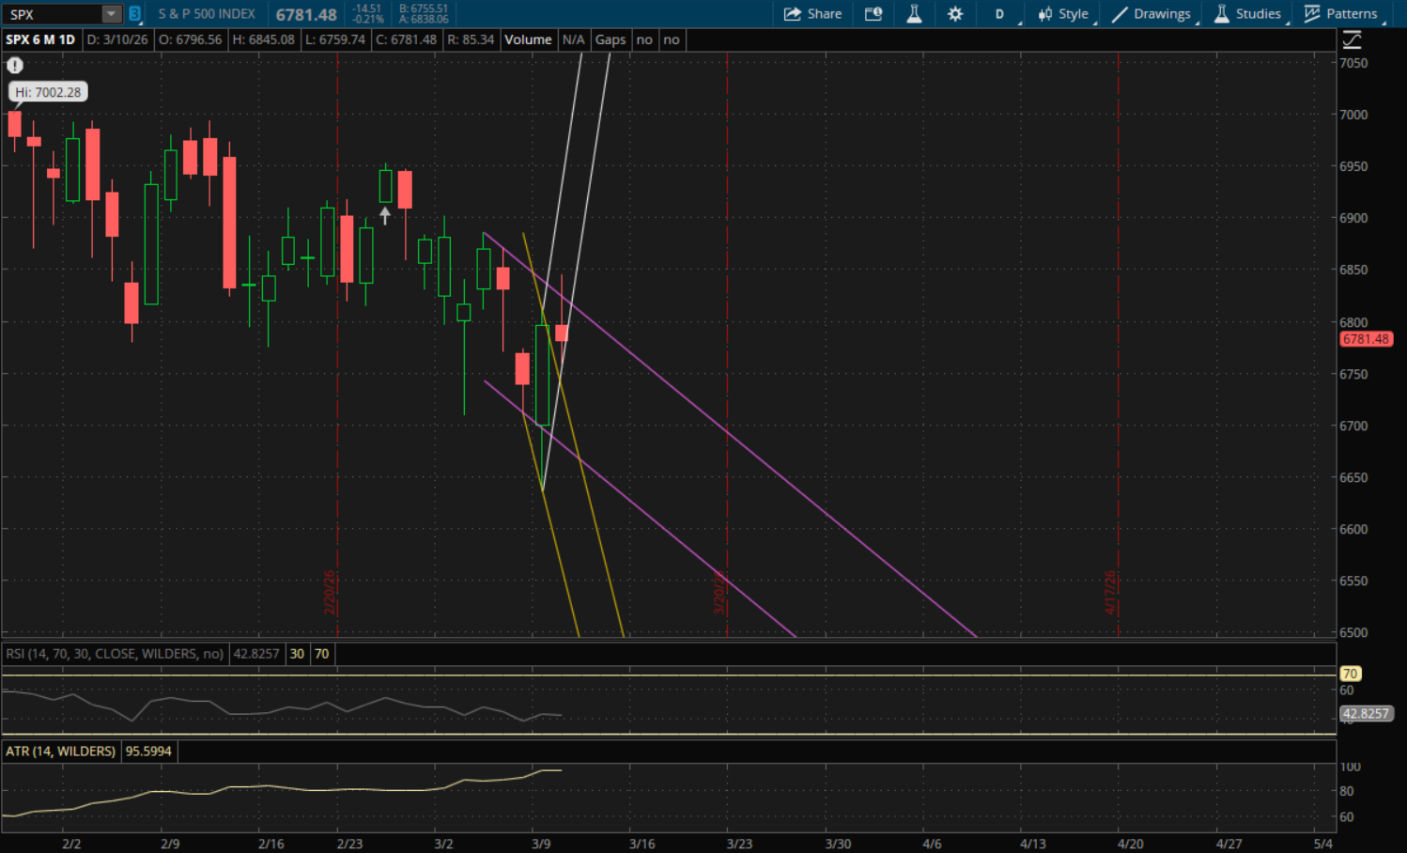Click the exclamation alert icon on chart
The height and width of the screenshot is (853, 1407).
point(15,65)
